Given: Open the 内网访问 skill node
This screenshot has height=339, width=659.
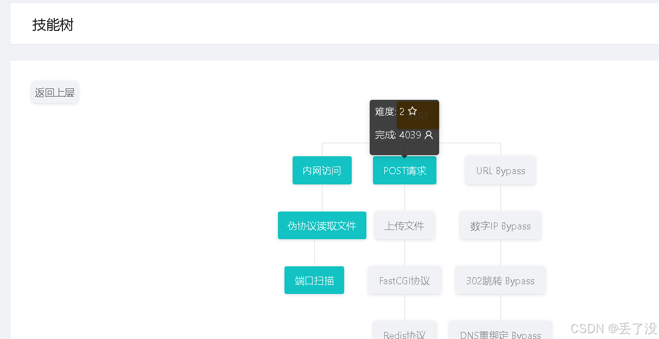Looking at the screenshot, I should (322, 170).
